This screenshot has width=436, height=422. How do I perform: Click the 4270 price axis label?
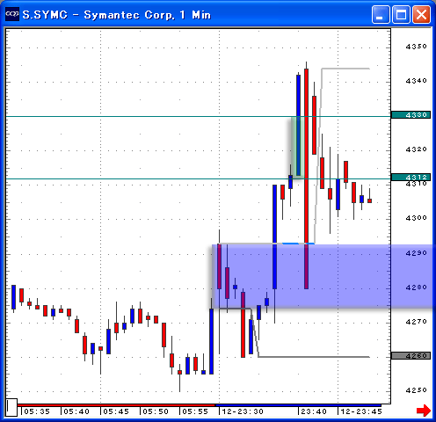tap(416, 322)
